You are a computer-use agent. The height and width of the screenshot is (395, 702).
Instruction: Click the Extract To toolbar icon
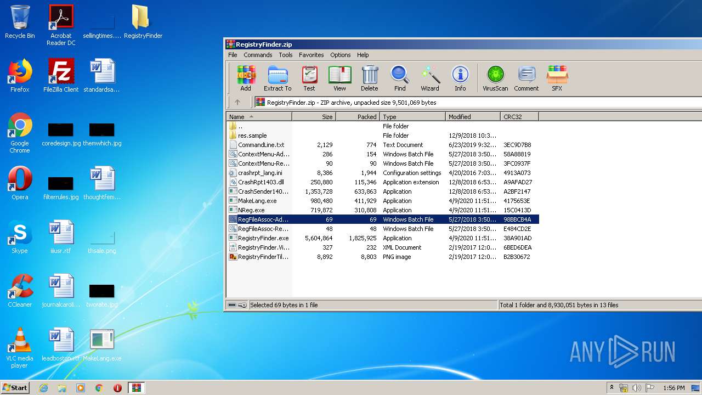coord(278,78)
